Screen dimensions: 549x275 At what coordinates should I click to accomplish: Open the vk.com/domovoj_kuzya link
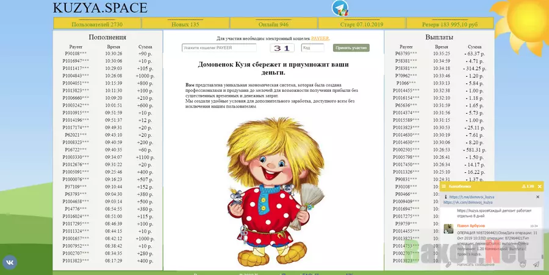tap(468, 203)
